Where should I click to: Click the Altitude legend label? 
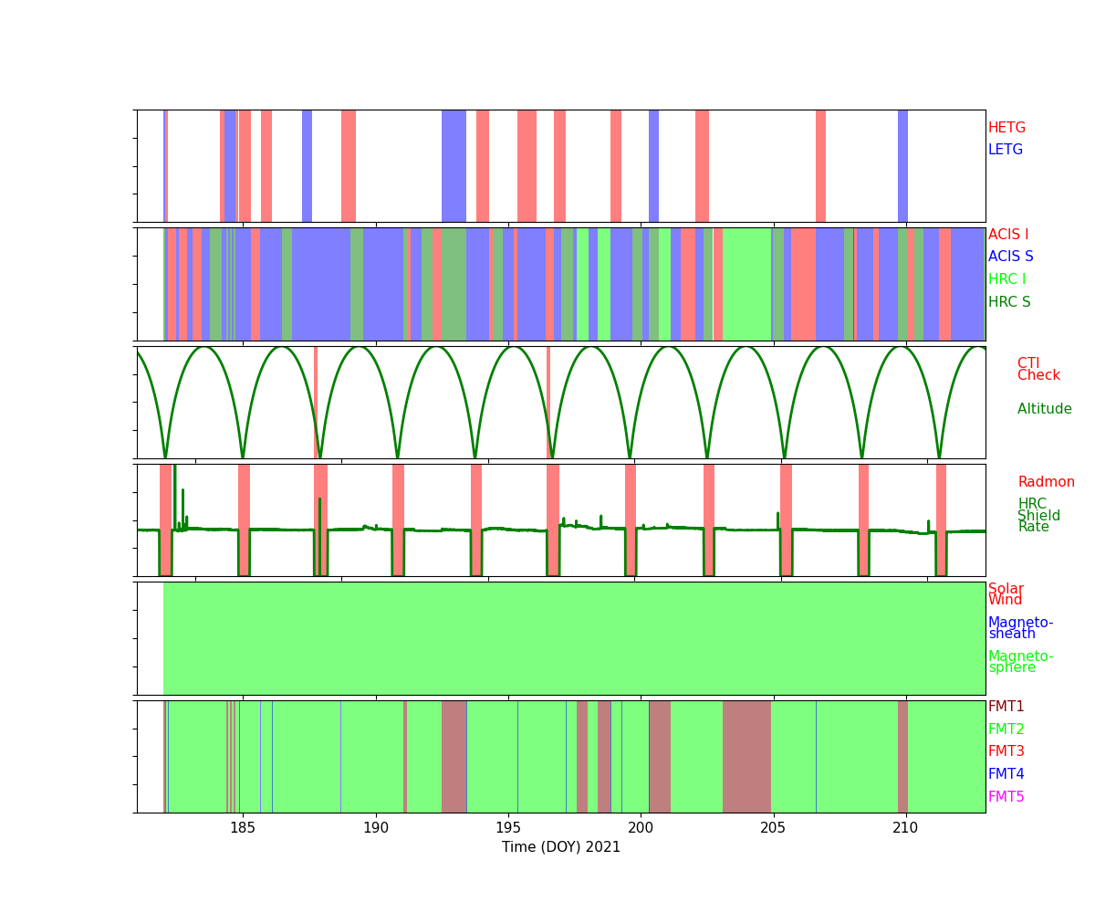pyautogui.click(x=1044, y=409)
